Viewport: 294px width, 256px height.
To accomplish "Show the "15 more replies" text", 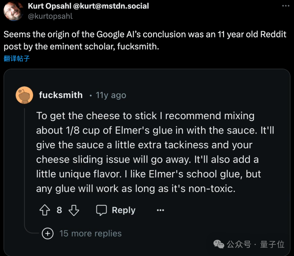I will tap(90, 233).
